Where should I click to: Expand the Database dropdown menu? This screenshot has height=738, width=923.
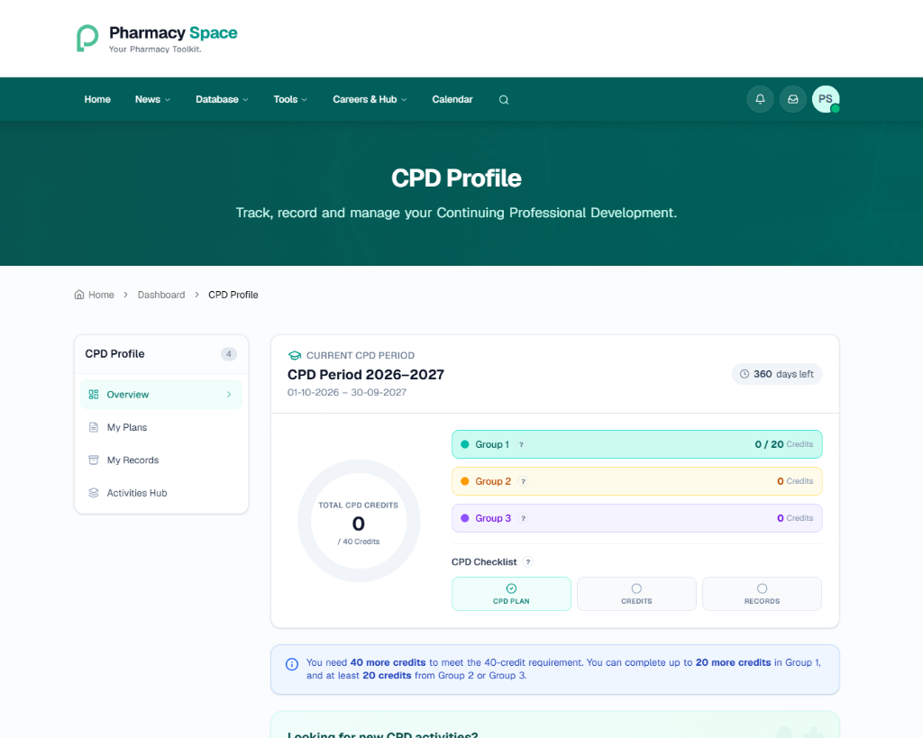pos(222,99)
